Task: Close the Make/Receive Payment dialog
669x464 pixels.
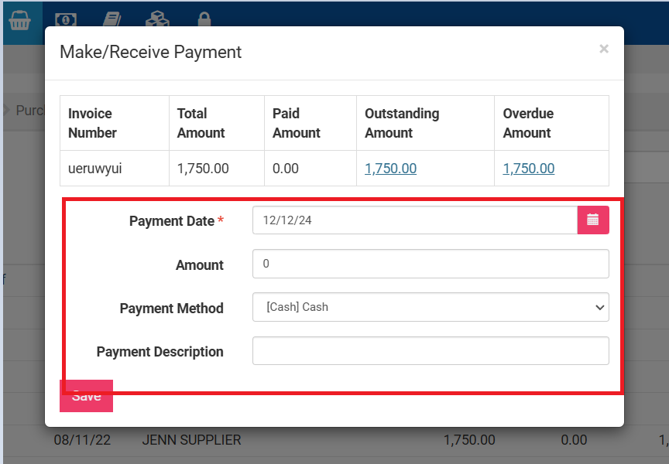Action: click(604, 49)
